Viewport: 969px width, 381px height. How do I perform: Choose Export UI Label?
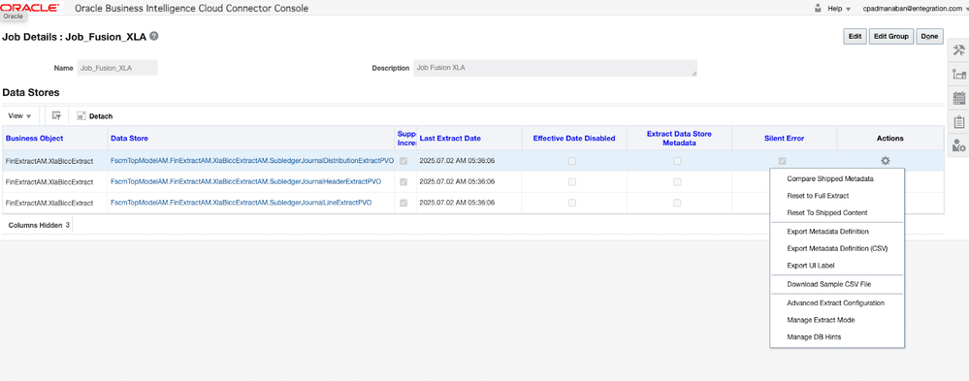[811, 266]
